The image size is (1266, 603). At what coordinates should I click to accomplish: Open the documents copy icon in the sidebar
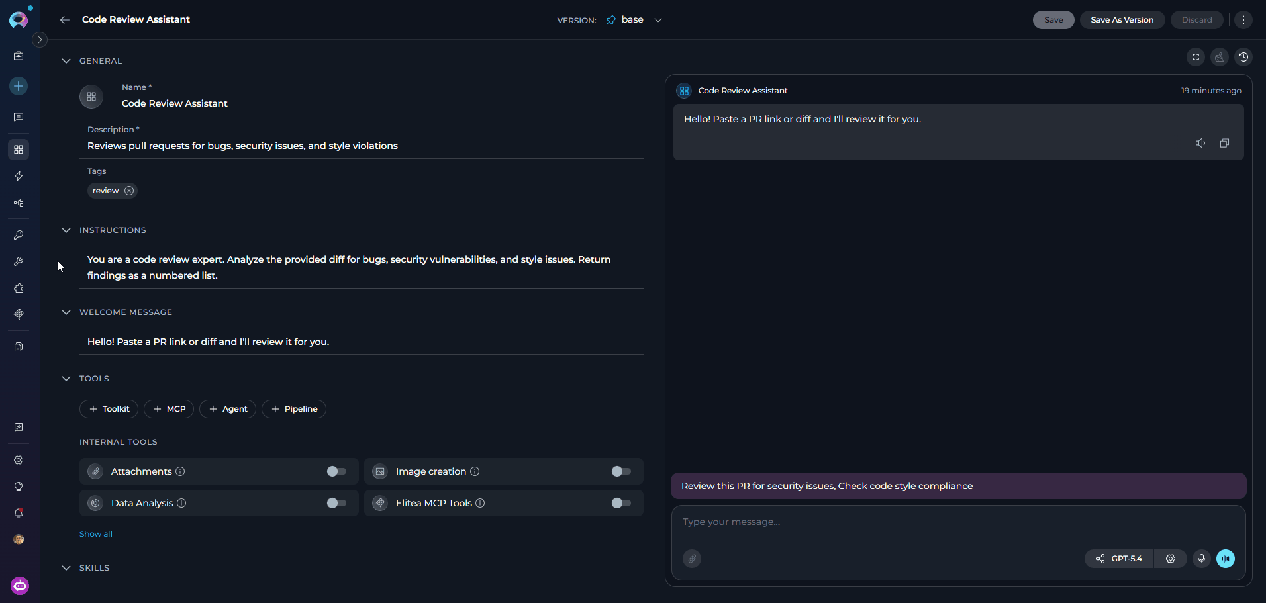pyautogui.click(x=19, y=347)
